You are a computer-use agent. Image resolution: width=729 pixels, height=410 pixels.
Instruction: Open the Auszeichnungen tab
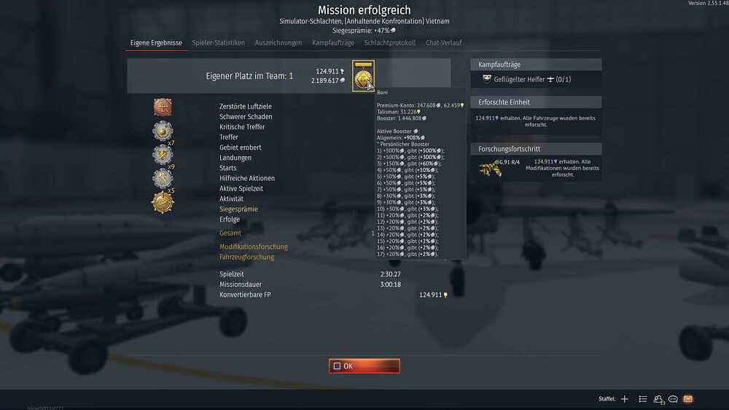278,43
